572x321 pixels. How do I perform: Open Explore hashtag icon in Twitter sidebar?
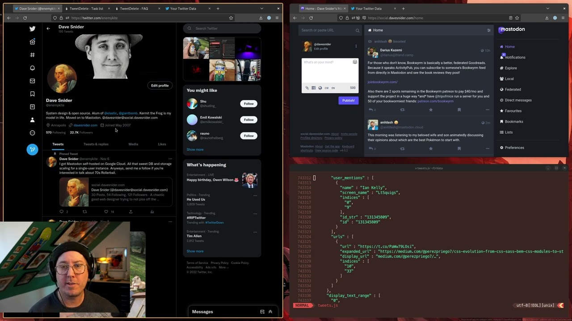point(32,55)
